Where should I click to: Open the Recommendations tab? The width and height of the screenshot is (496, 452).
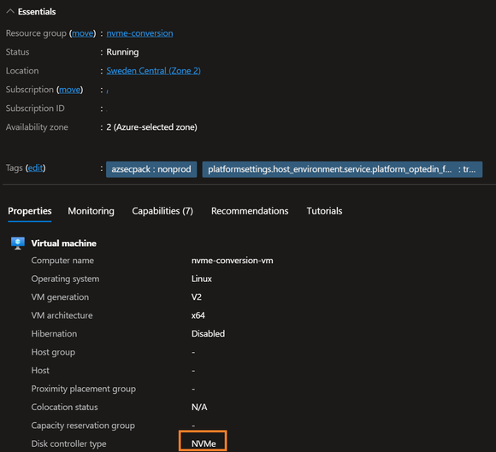(x=250, y=211)
